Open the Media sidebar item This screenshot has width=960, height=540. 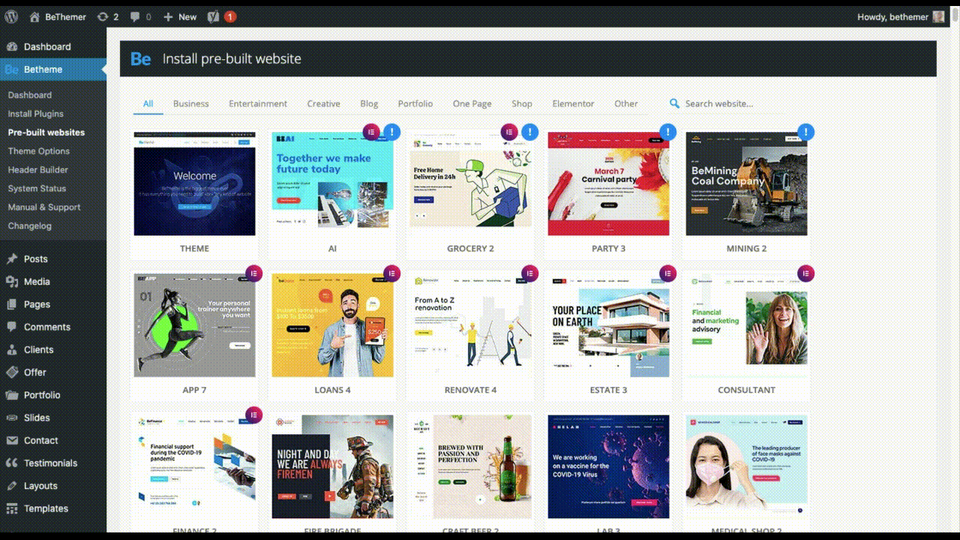37,281
